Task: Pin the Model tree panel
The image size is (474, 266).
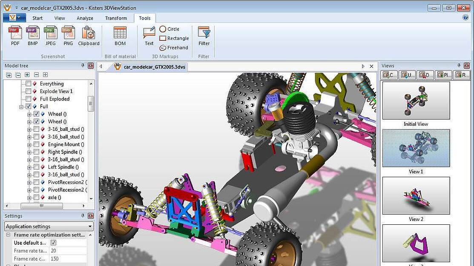Action: (x=83, y=65)
